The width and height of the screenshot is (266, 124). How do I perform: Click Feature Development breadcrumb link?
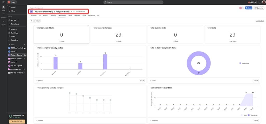(x=36, y=8)
